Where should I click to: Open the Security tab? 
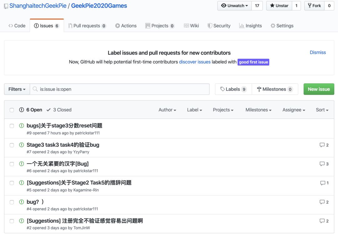click(219, 26)
